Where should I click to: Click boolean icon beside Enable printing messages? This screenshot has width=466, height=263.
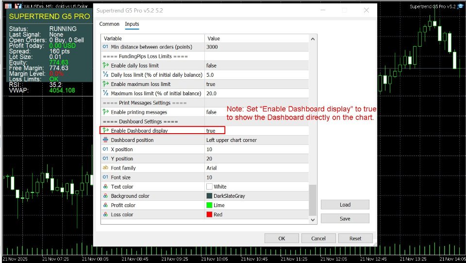[x=105, y=112]
